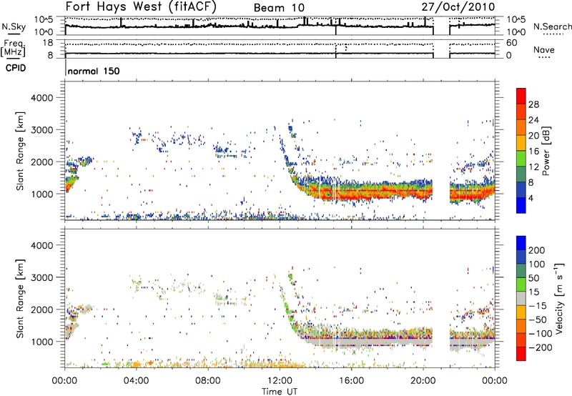Click the dotted line sample under N.Search
The image size is (572, 396).
tap(552, 34)
